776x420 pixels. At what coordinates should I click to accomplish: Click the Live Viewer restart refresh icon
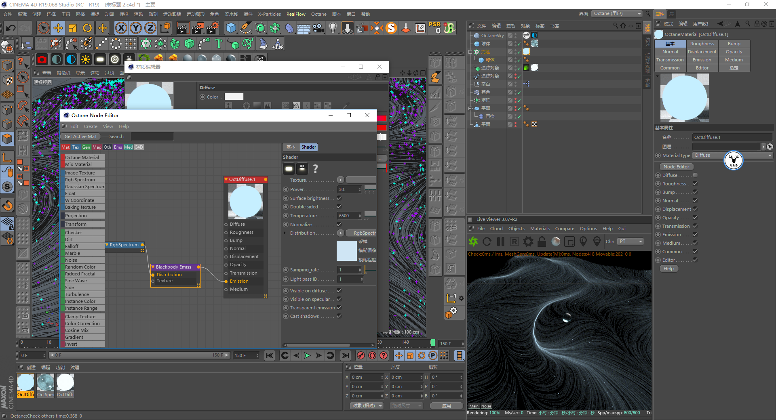pyautogui.click(x=487, y=241)
